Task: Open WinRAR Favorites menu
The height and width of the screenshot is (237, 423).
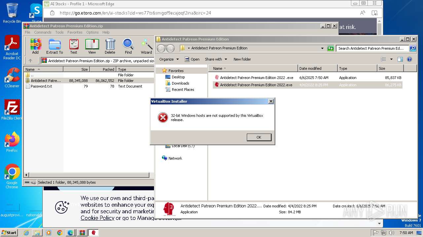Action: [x=75, y=32]
